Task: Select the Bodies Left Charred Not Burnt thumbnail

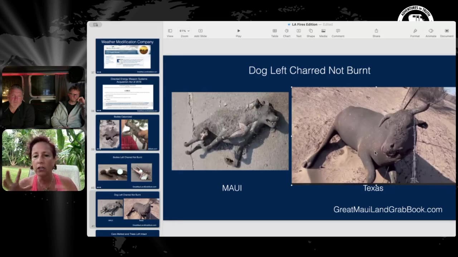Action: click(127, 171)
